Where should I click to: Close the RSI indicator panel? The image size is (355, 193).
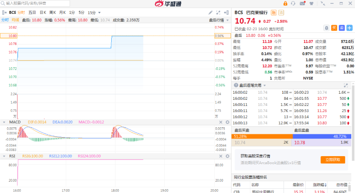point(221,156)
